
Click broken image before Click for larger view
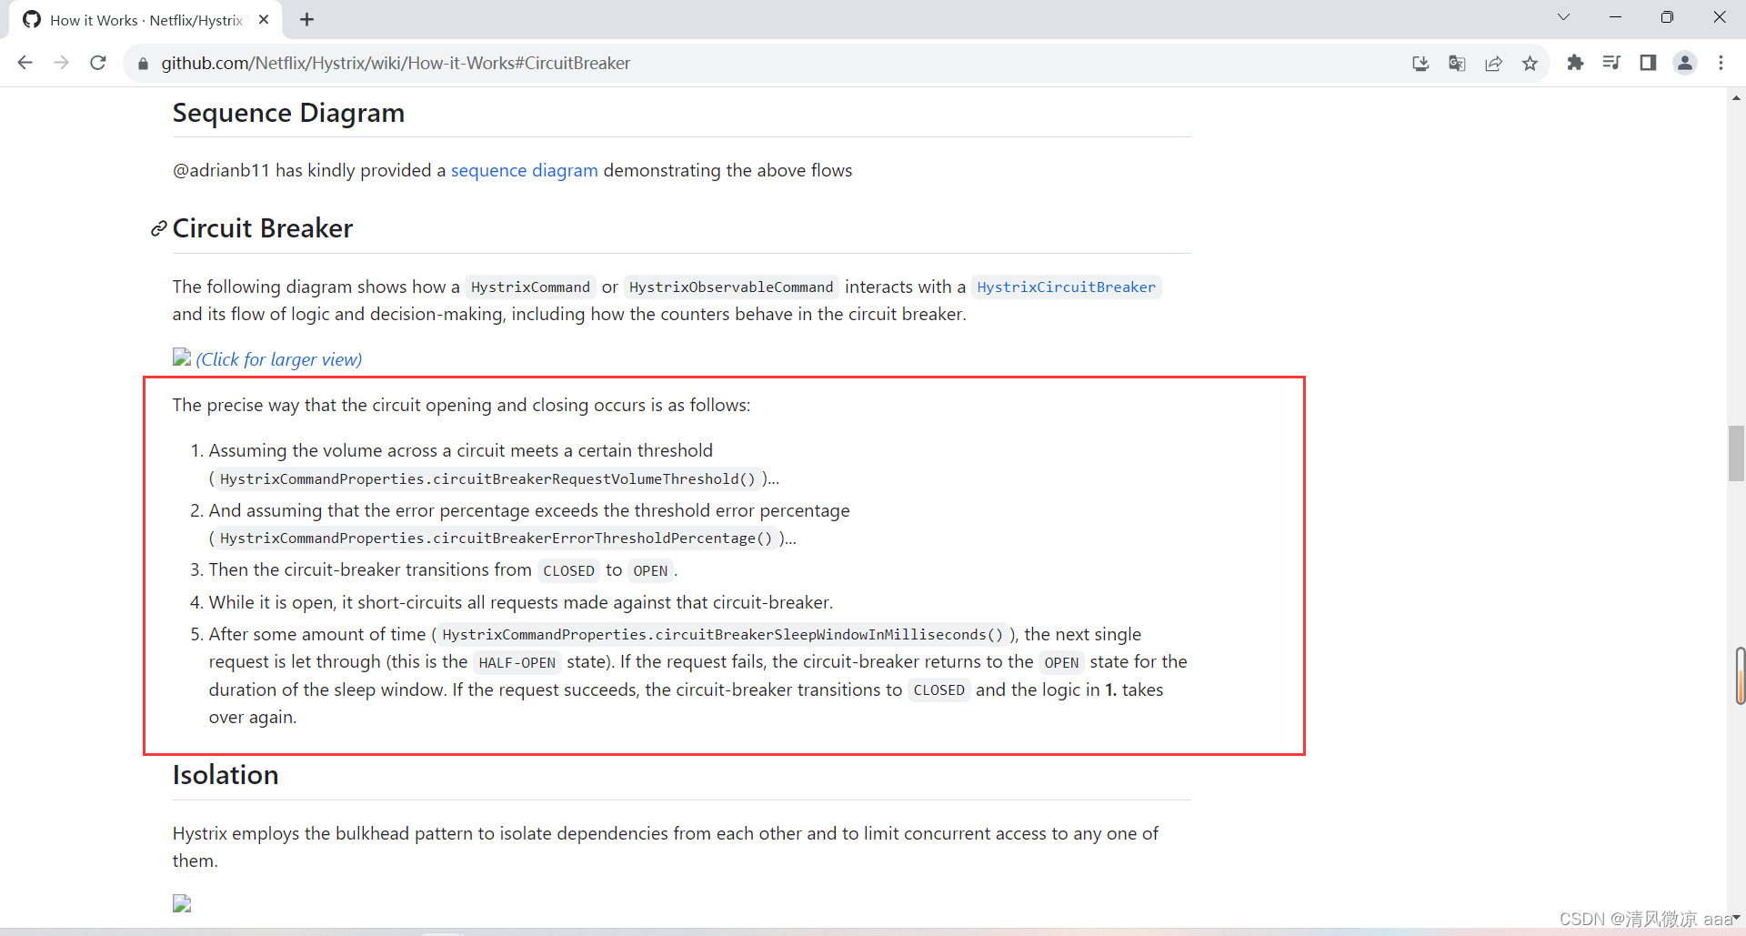[x=182, y=357]
